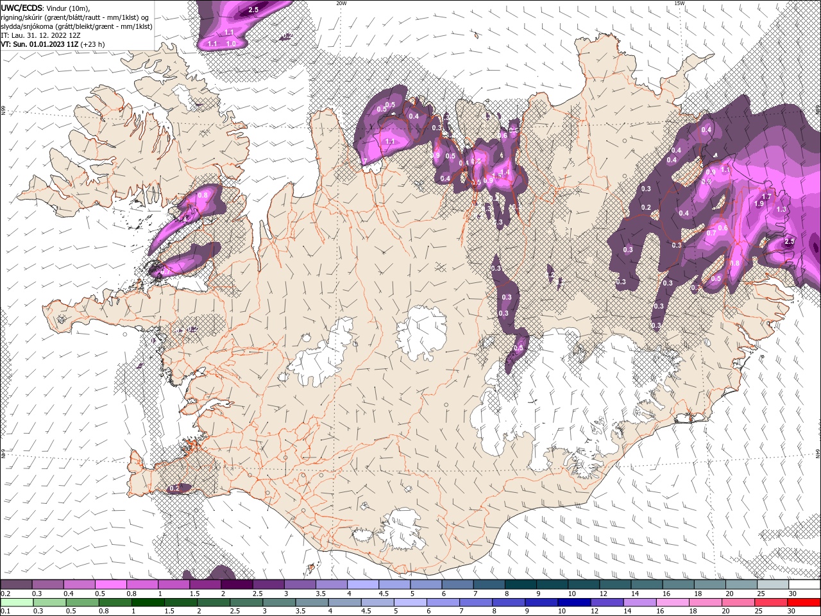
Task: Click the 1.7 precipitation value in the east
Action: coord(766,196)
